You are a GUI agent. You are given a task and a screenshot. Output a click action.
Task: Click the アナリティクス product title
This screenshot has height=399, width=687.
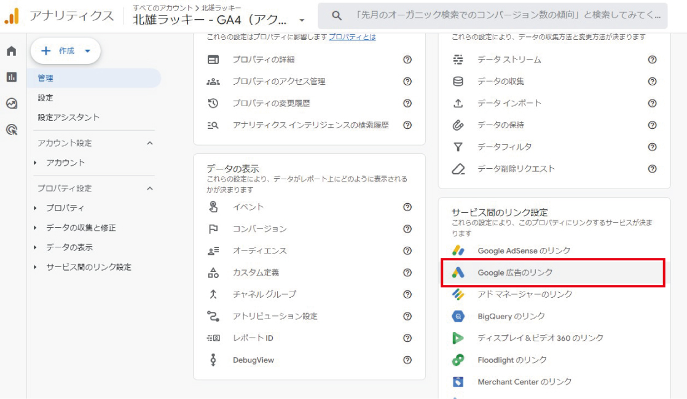(71, 16)
